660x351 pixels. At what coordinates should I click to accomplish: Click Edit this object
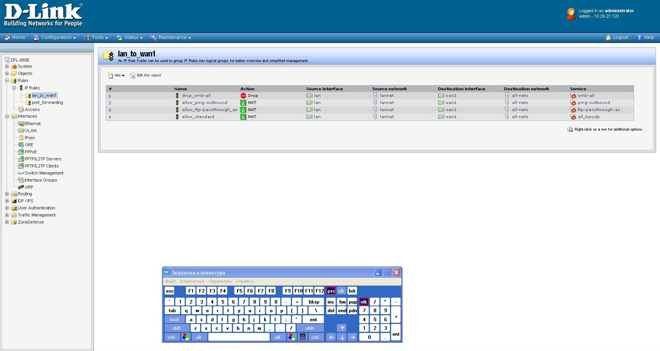click(149, 75)
